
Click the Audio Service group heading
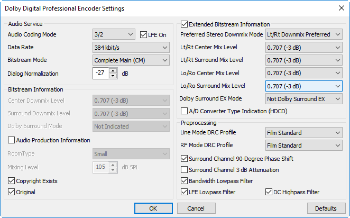click(25, 24)
